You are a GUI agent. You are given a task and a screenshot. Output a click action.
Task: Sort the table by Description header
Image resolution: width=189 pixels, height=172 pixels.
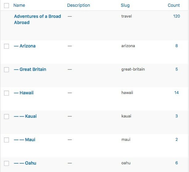click(x=78, y=5)
